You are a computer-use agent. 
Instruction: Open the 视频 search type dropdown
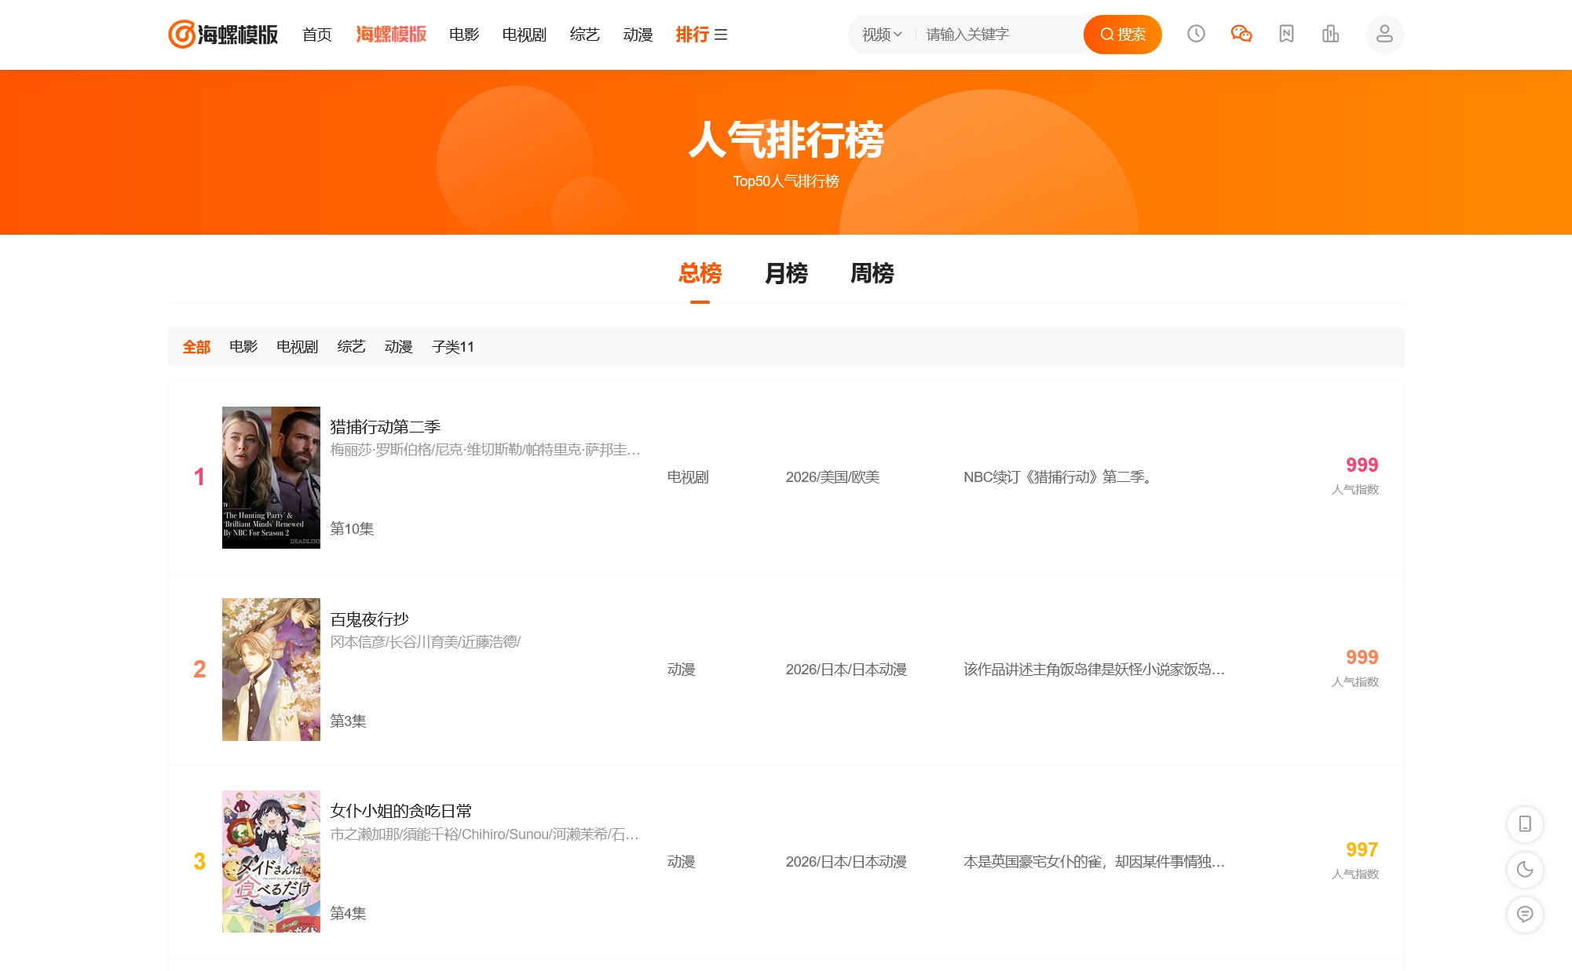[x=879, y=34]
